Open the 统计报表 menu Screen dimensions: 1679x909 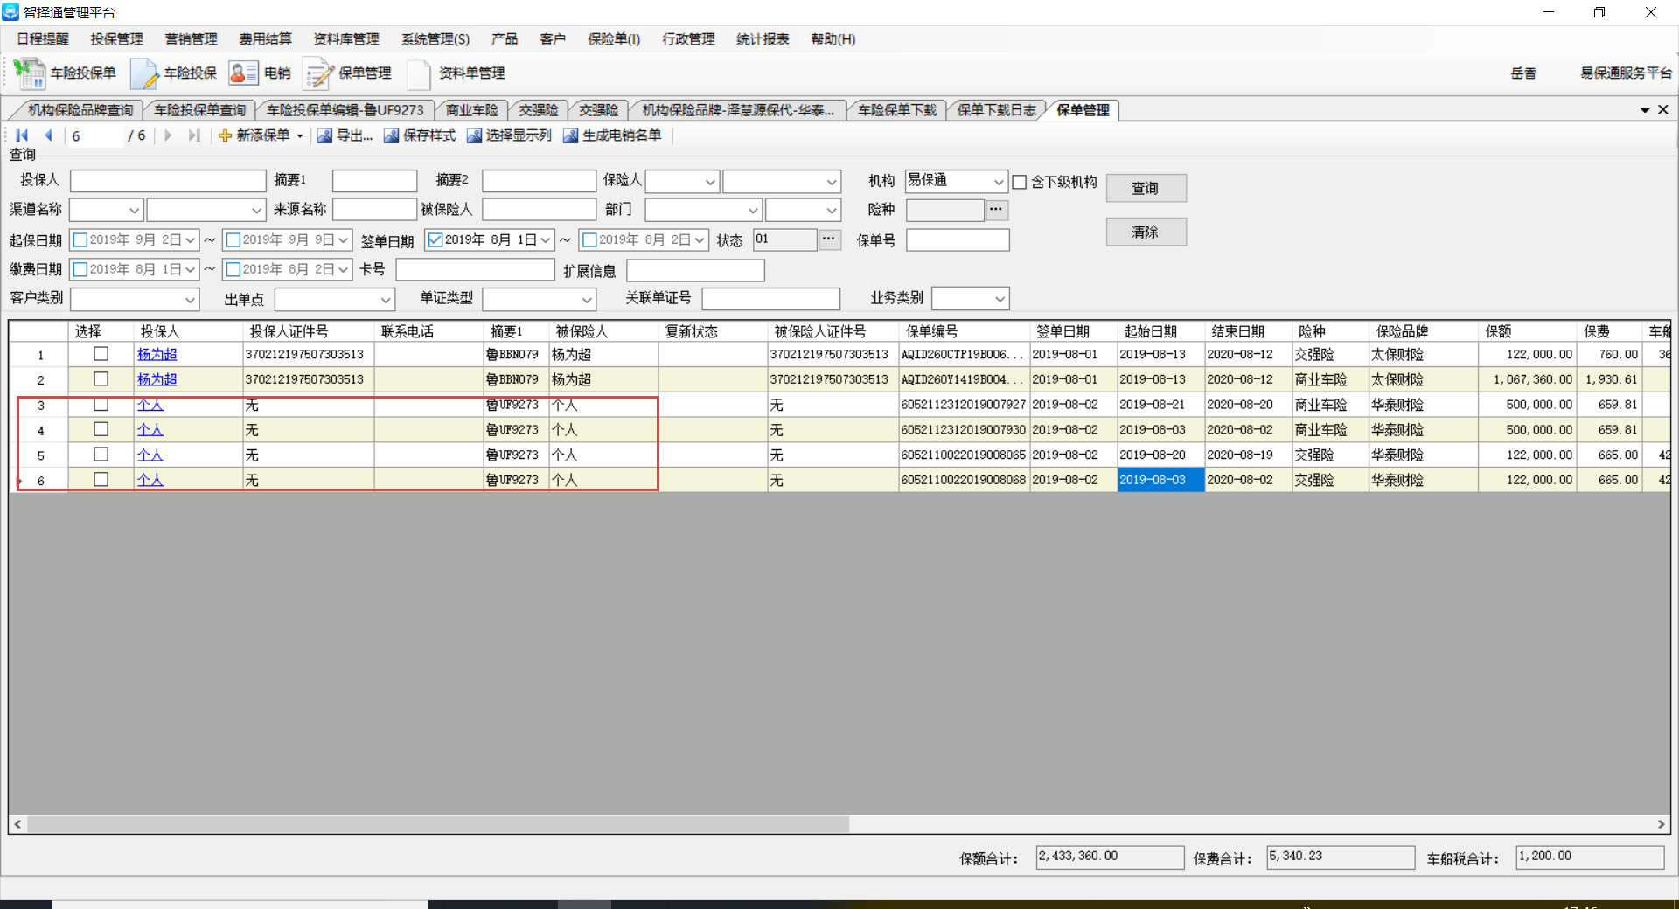tap(762, 39)
